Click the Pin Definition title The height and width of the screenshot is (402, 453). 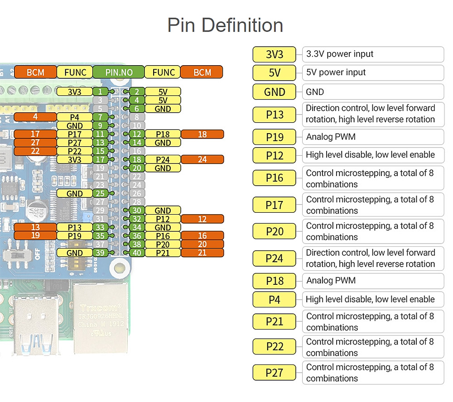point(225,25)
